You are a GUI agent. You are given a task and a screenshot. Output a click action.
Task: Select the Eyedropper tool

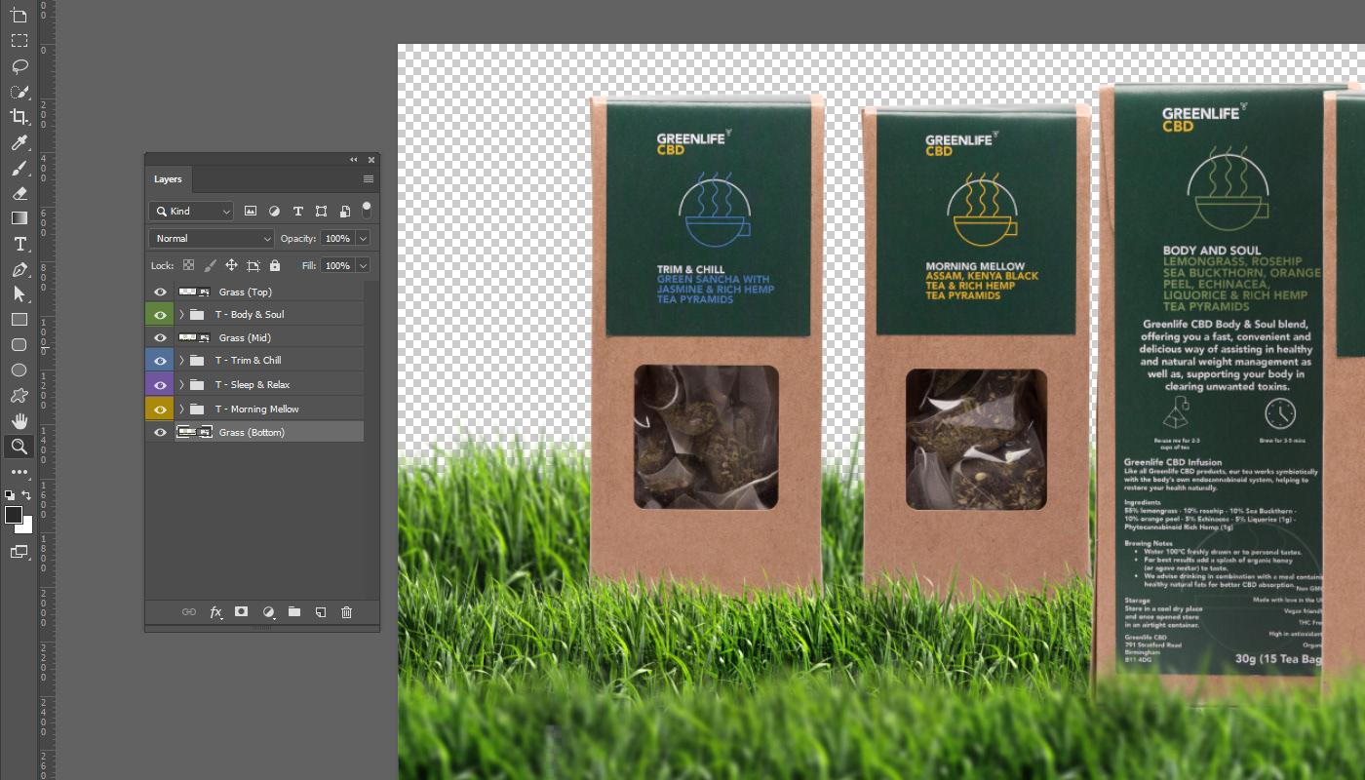[19, 142]
